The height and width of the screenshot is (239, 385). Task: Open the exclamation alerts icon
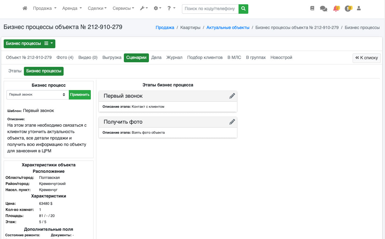point(348,9)
